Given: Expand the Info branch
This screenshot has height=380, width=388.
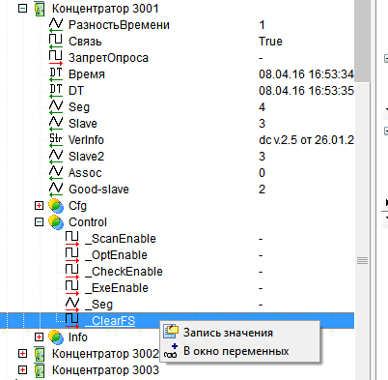Looking at the screenshot, I should [x=39, y=337].
